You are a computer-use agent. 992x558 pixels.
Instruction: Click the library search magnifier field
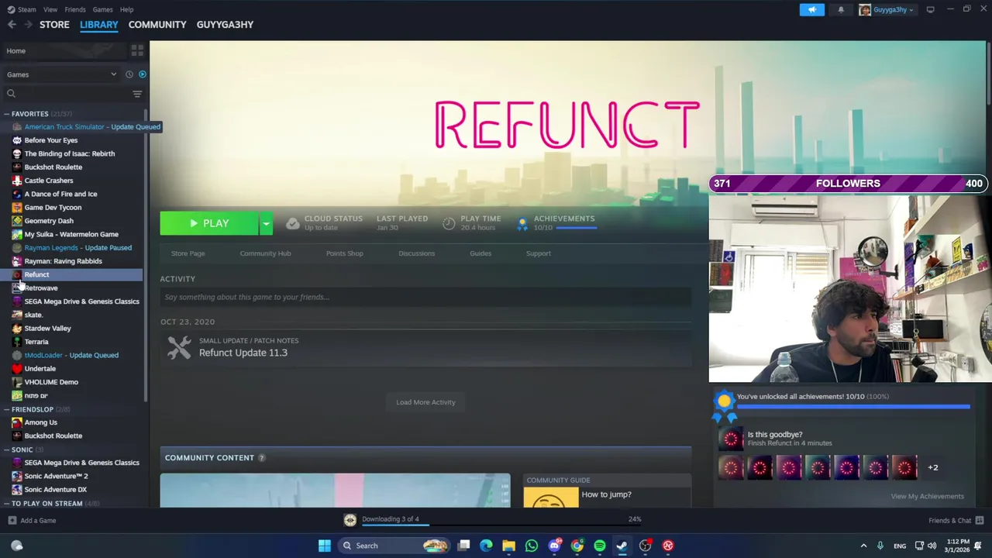click(x=66, y=94)
